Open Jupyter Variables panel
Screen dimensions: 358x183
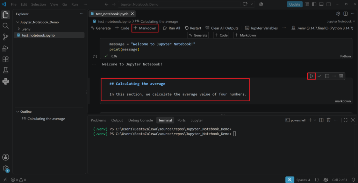(x=262, y=28)
